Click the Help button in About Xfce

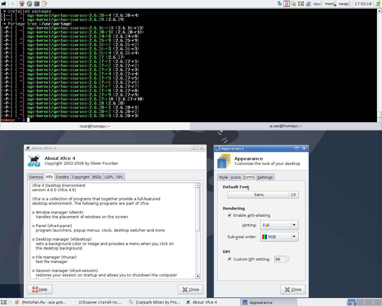[x=40, y=289]
